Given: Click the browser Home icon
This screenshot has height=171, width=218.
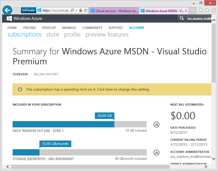Looking at the screenshot, I should coord(201,10).
